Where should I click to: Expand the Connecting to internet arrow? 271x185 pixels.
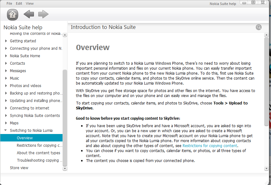[x=6, y=108]
